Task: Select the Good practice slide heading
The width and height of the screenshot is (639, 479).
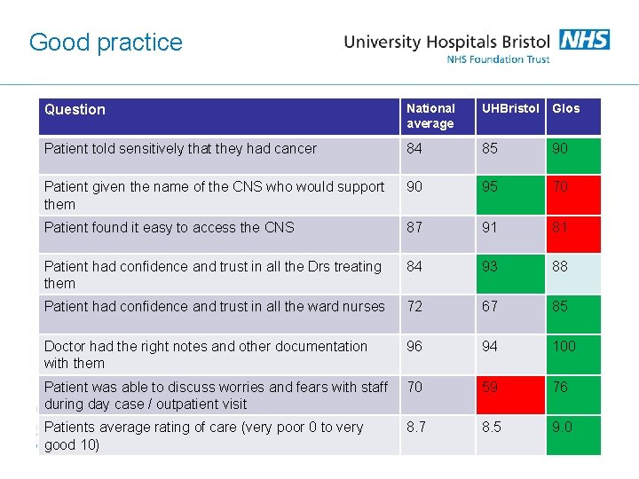Action: [x=106, y=43]
